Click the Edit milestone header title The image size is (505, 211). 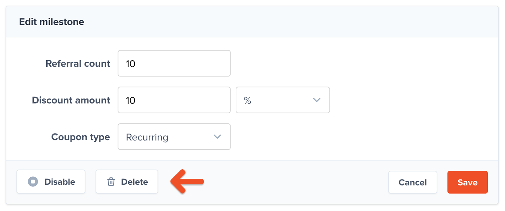point(52,22)
